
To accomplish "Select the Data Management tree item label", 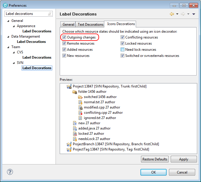I will (x=26, y=36).
